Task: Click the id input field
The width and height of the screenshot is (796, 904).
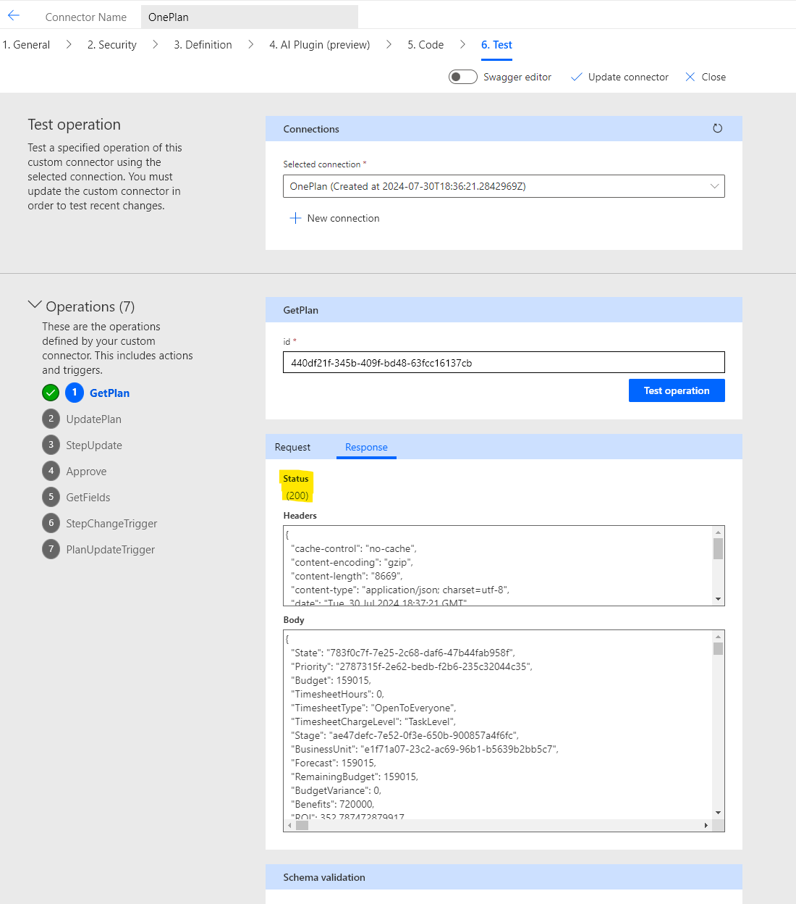Action: pyautogui.click(x=504, y=362)
